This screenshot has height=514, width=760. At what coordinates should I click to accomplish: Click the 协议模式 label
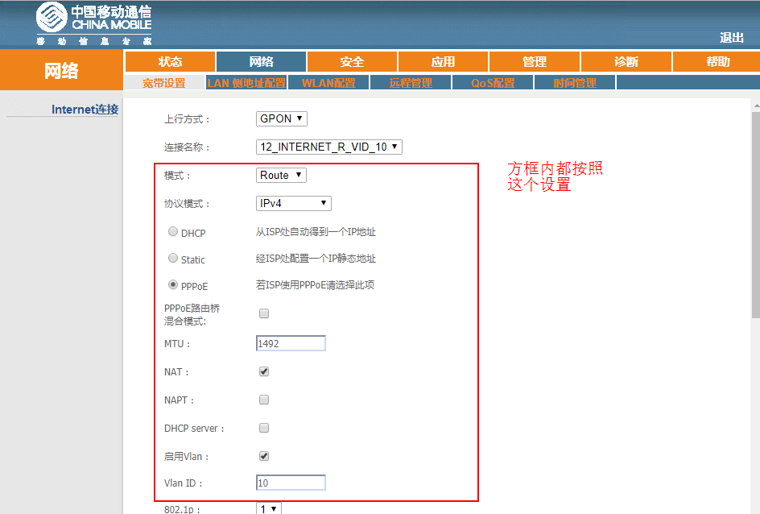(187, 204)
